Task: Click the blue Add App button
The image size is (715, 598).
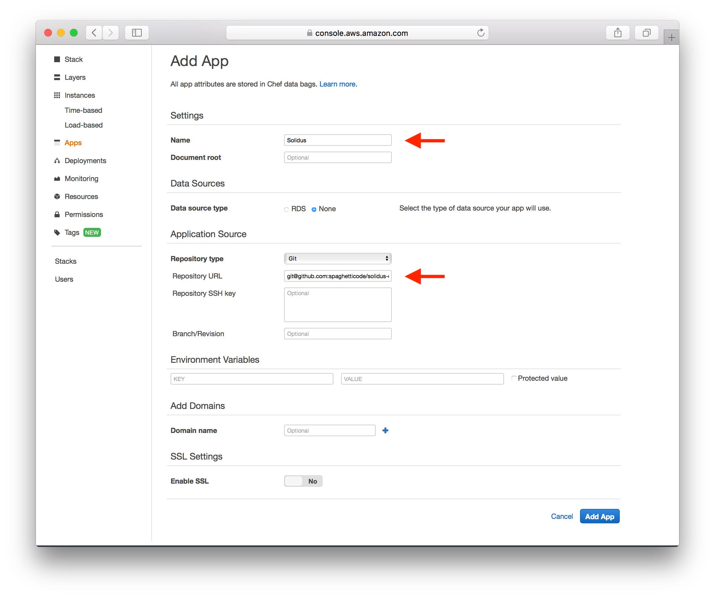Action: (599, 516)
